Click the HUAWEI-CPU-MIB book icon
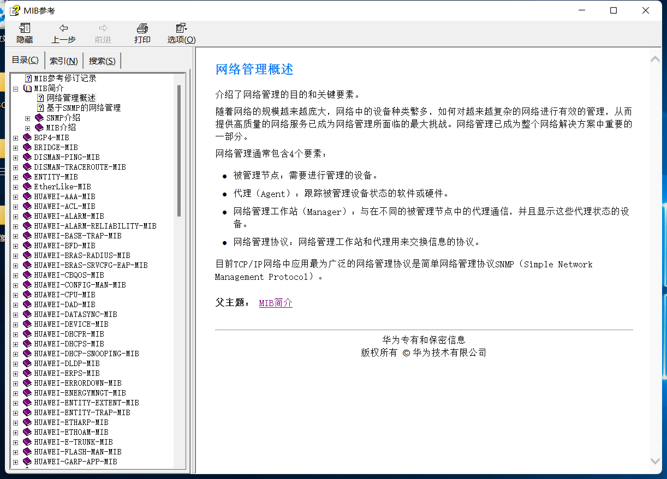The width and height of the screenshot is (667, 479). pyautogui.click(x=27, y=295)
